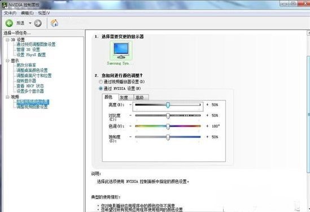The height and width of the screenshot is (212, 310).
Task: Collapse the 显示 tree node
Action: click(x=7, y=60)
